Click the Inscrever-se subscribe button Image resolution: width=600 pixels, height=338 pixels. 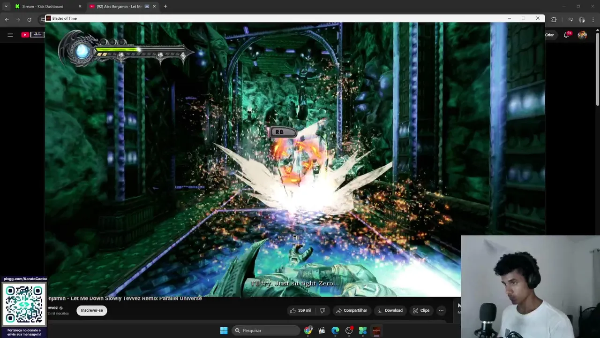point(92,310)
